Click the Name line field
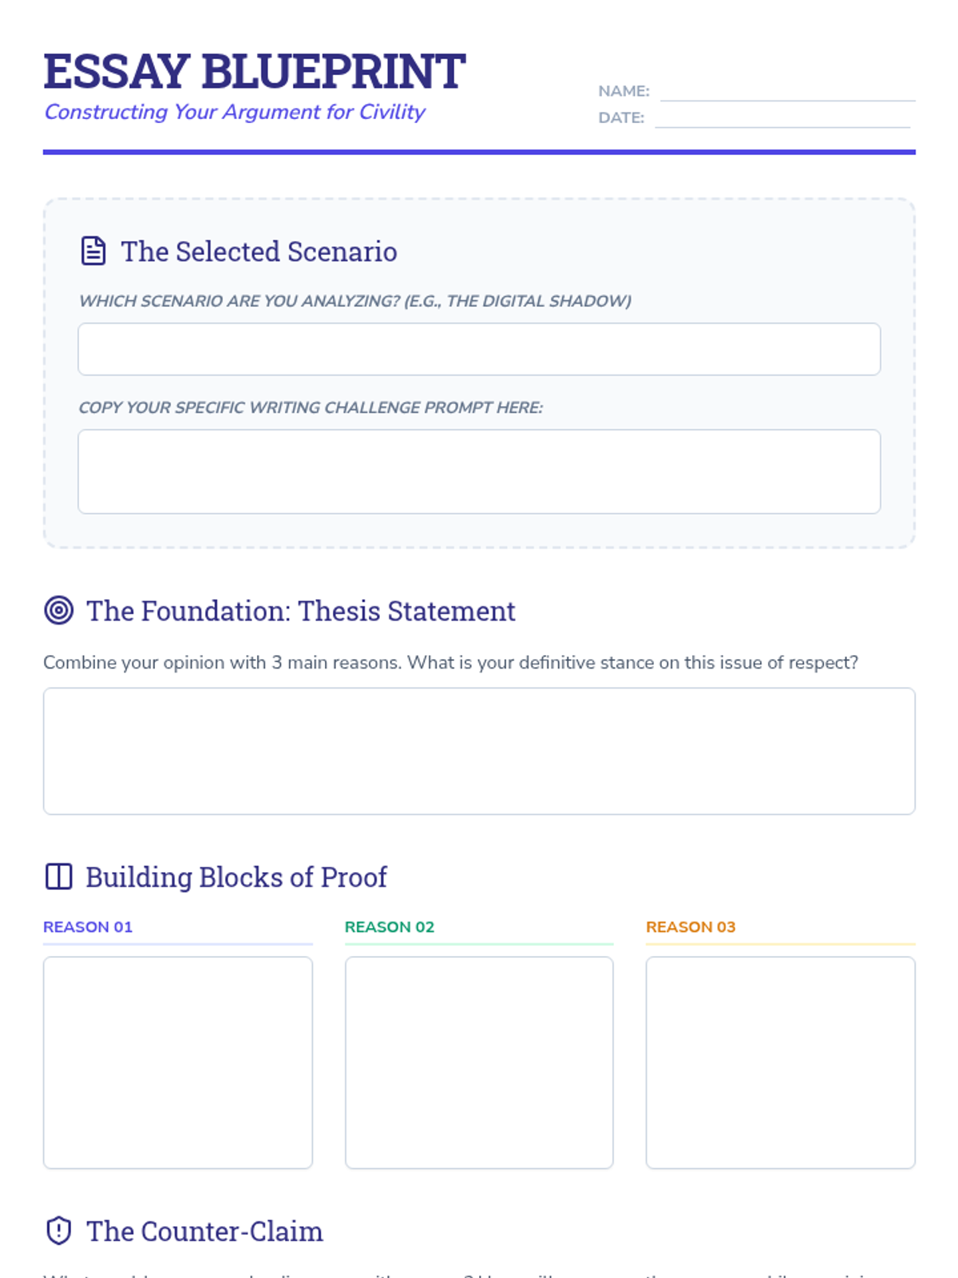The image size is (958, 1278). coord(788,91)
